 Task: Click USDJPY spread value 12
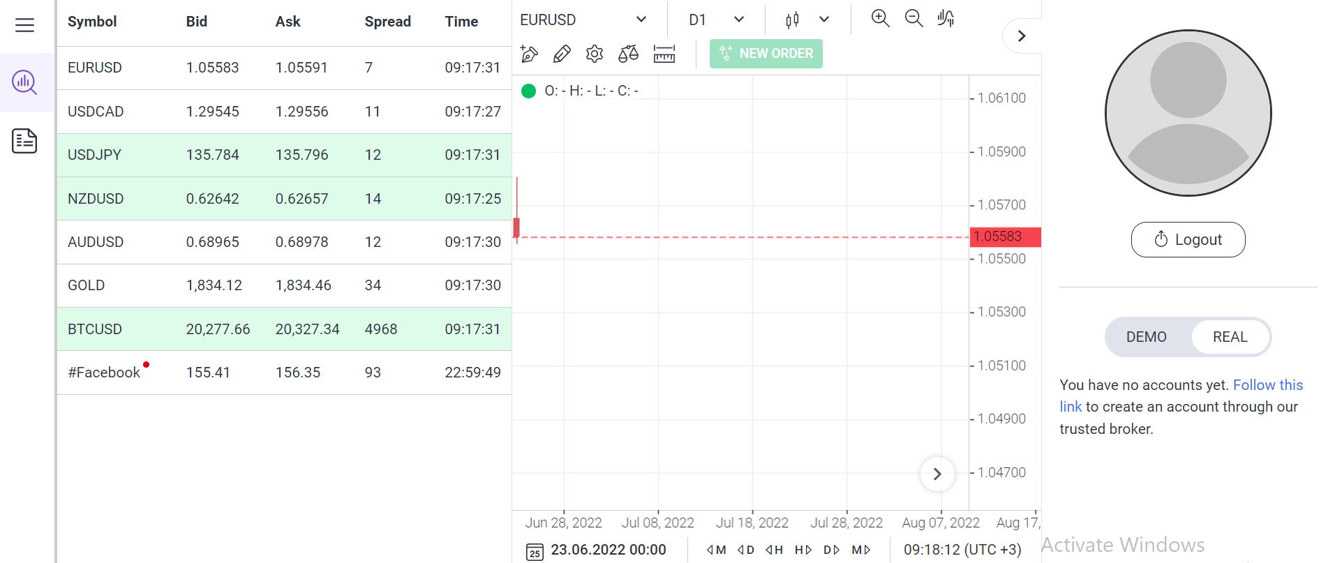pyautogui.click(x=373, y=155)
